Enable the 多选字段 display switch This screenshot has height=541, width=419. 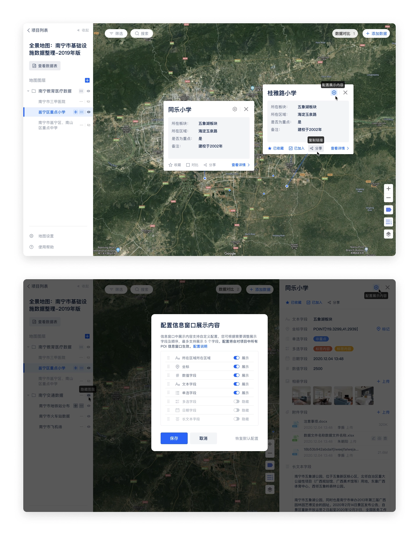click(x=236, y=402)
